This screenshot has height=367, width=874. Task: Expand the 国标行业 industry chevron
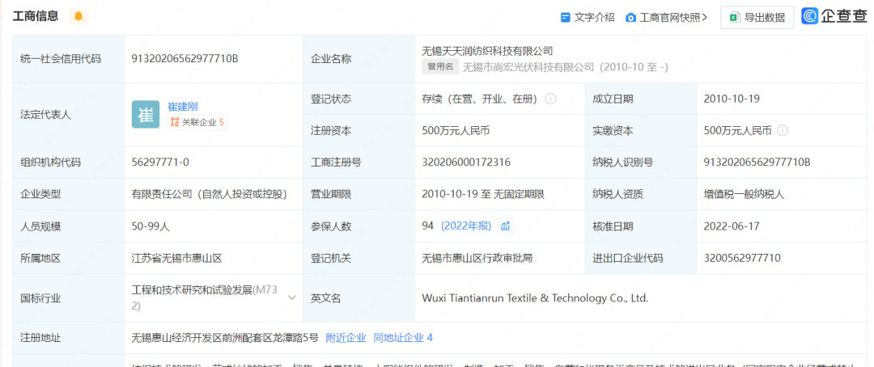coord(291,298)
